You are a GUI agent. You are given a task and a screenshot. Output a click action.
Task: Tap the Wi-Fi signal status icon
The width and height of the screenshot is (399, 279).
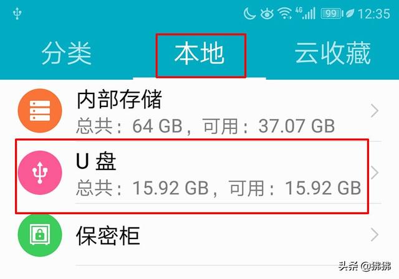pyautogui.click(x=284, y=13)
